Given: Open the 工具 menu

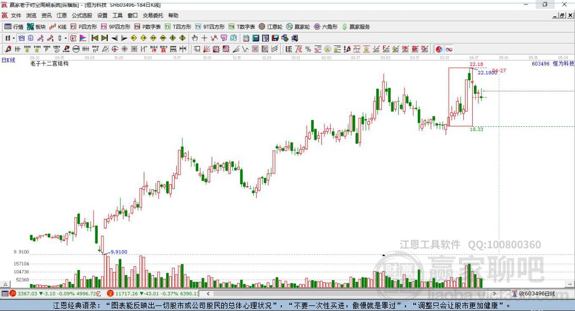Looking at the screenshot, I should [117, 15].
